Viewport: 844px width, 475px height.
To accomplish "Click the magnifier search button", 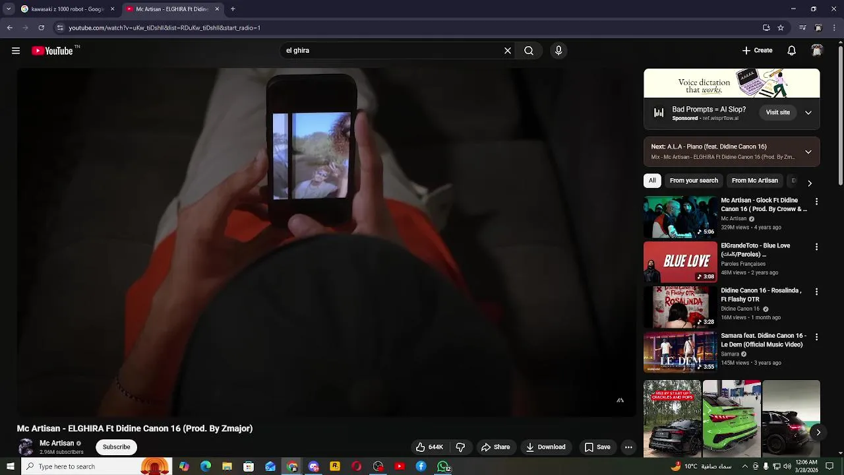I will 529,51.
